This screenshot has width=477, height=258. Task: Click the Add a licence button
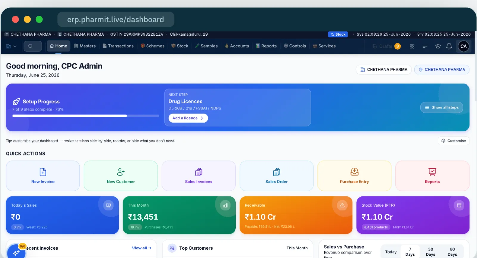tap(188, 118)
